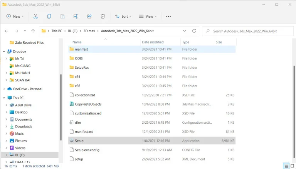Image resolution: width=296 pixels, height=169 pixels.
Task: Click the Share icon in toolbar
Action: [89, 17]
